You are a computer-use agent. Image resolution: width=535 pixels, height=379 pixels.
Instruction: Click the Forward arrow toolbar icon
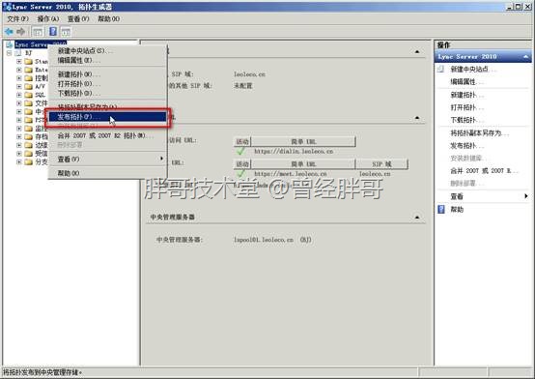click(x=21, y=32)
